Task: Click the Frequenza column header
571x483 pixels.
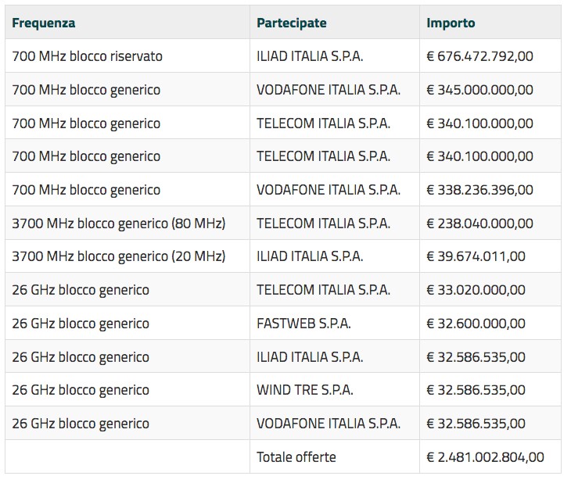Action: click(127, 23)
